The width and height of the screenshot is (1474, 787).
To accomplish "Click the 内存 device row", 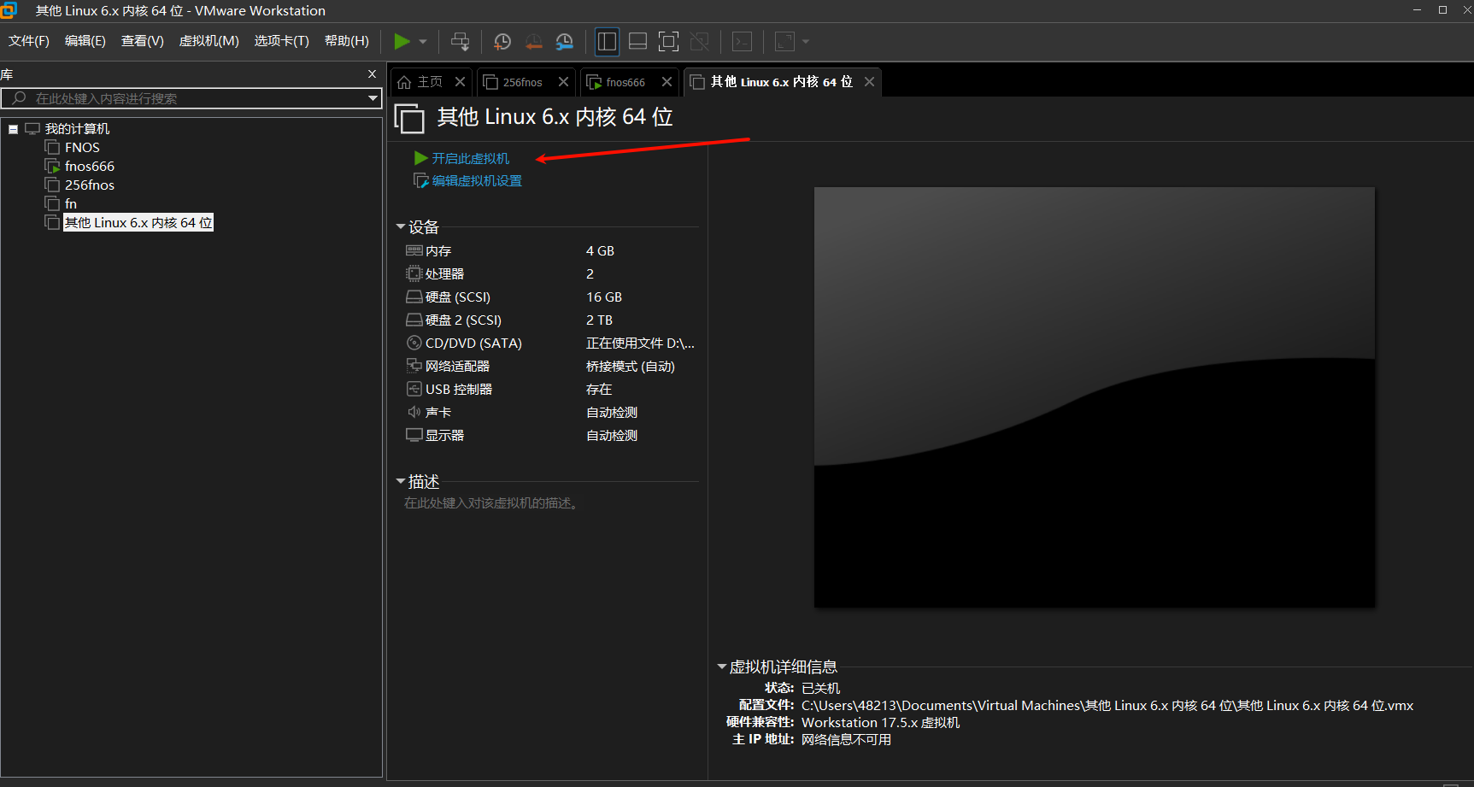I will [551, 250].
